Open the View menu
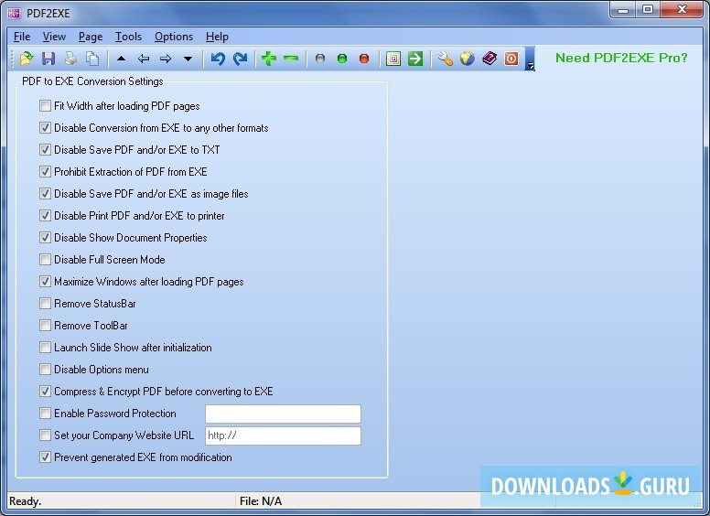Screen dimensions: 710x516 (54, 37)
